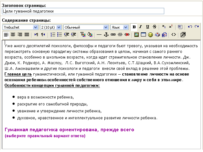This screenshot has height=152, width=203.
Task: Pick a text font color
Action: pos(83,35)
